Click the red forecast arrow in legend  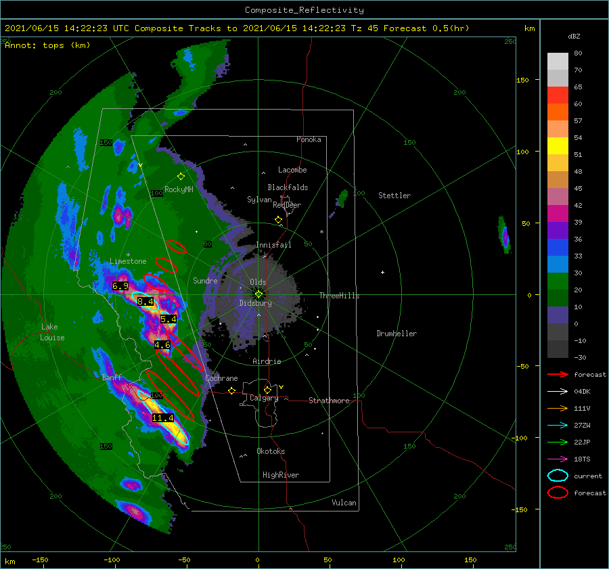point(558,374)
